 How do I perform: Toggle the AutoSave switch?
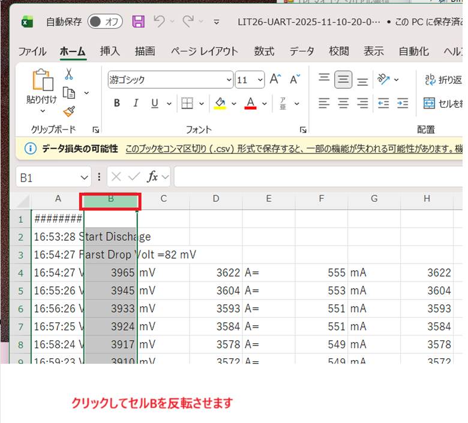[104, 22]
